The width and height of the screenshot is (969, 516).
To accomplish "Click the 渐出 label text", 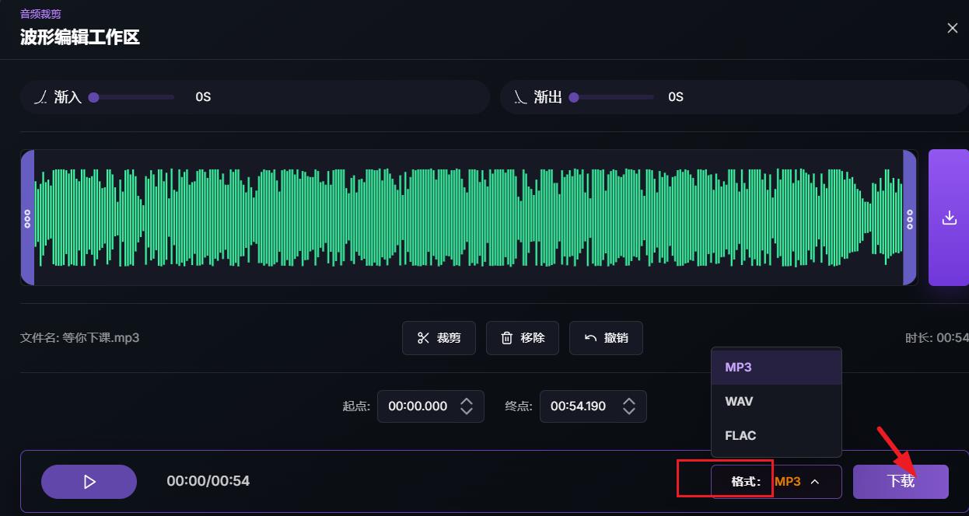I will tap(548, 97).
